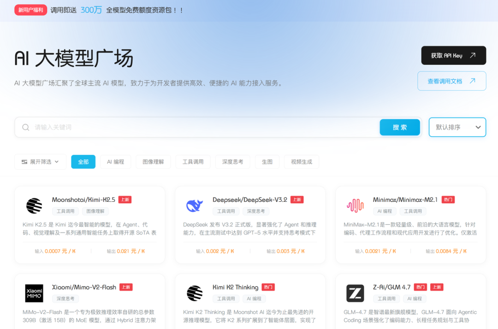Click the 上新 badge on DeepSeek-V3.2
Screen dimensions: 498x329
pyautogui.click(x=297, y=200)
